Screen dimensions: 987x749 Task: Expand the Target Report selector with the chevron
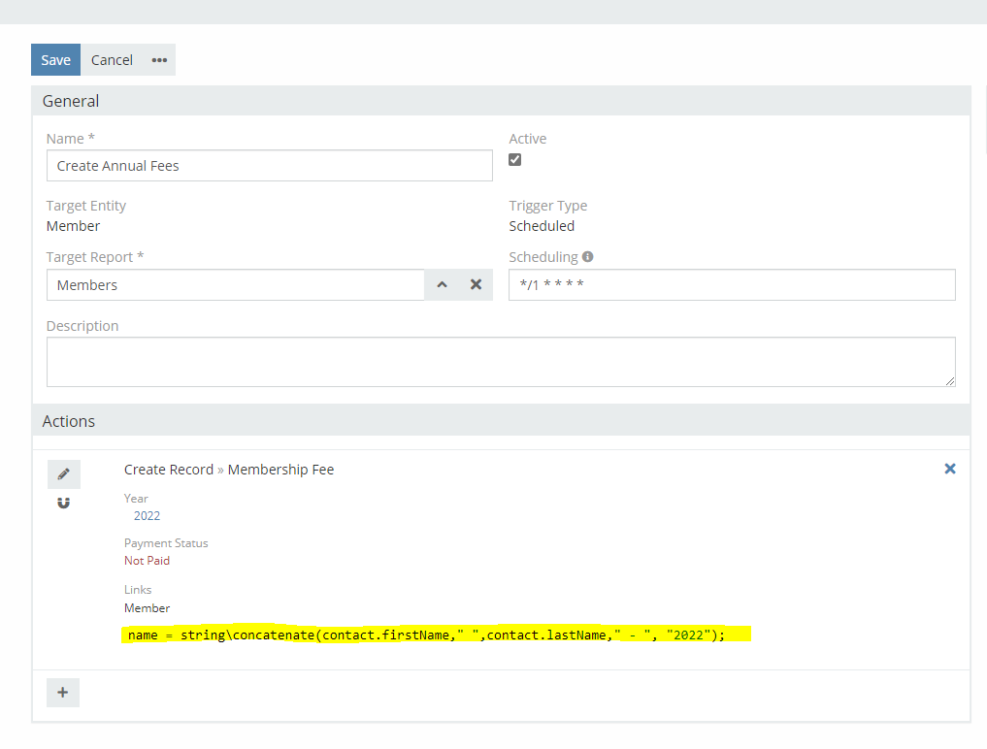[x=442, y=285]
